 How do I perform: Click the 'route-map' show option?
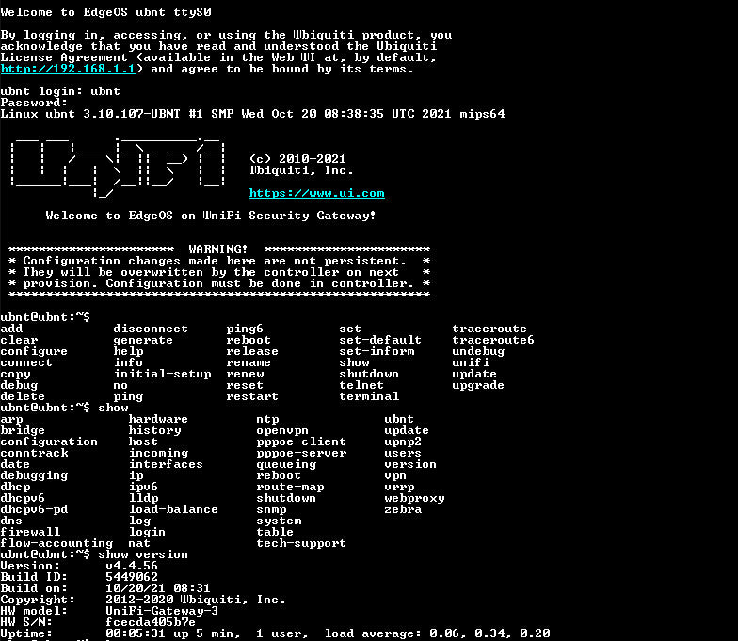[290, 488]
